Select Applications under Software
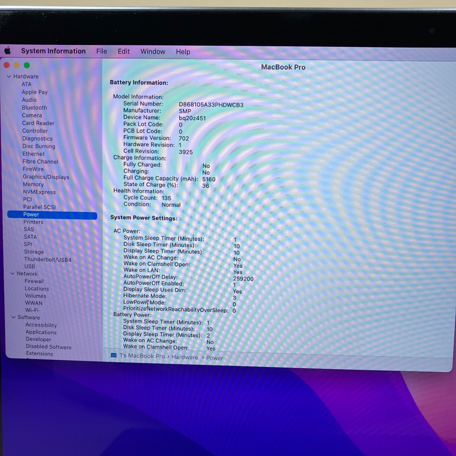The image size is (456, 456). pyautogui.click(x=41, y=332)
